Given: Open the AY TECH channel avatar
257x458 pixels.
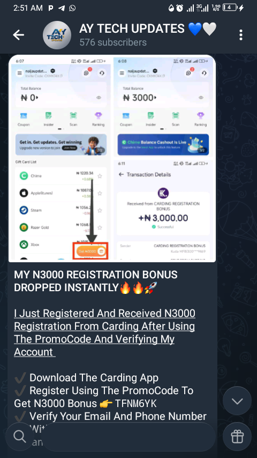Looking at the screenshot, I should (57, 35).
